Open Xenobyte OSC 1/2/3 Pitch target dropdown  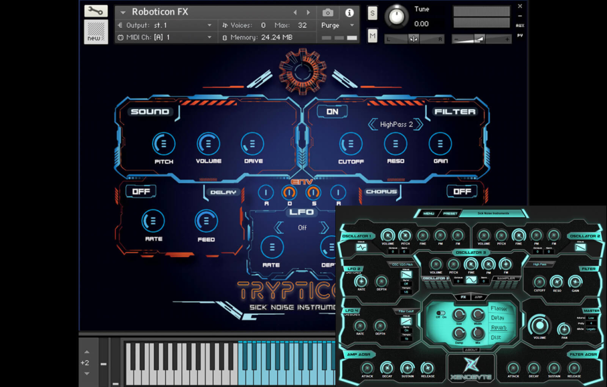tap(402, 264)
